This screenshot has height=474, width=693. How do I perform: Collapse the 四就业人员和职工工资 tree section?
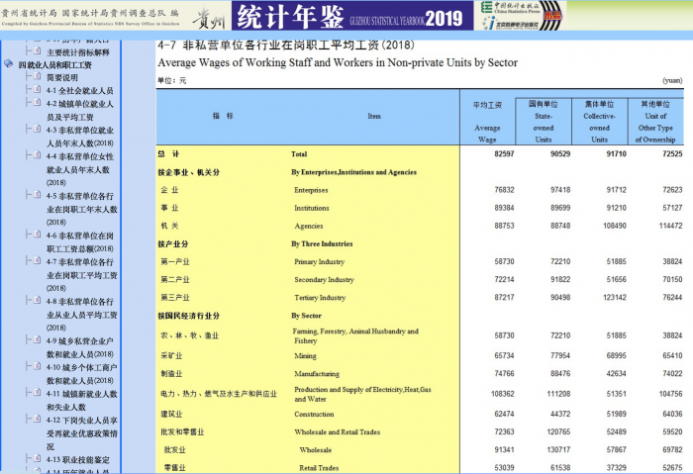[9, 64]
